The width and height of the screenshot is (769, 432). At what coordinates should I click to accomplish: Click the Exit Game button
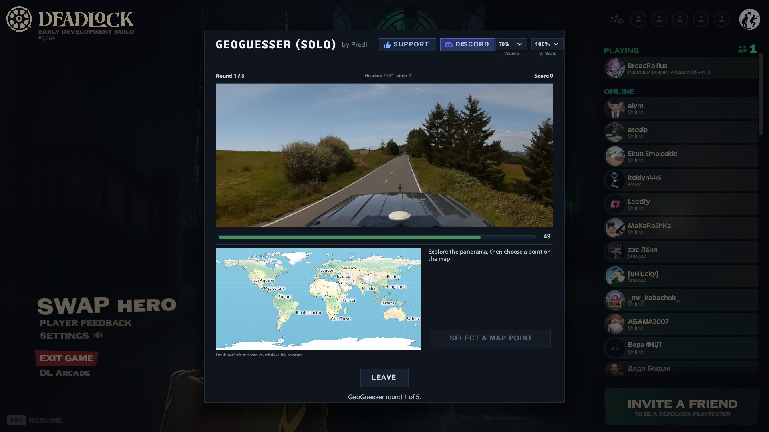coord(66,358)
